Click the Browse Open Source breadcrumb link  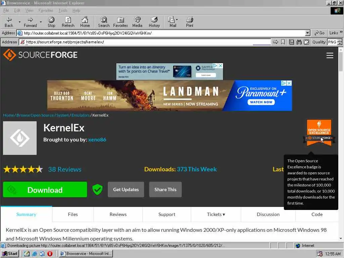[x=35, y=115]
